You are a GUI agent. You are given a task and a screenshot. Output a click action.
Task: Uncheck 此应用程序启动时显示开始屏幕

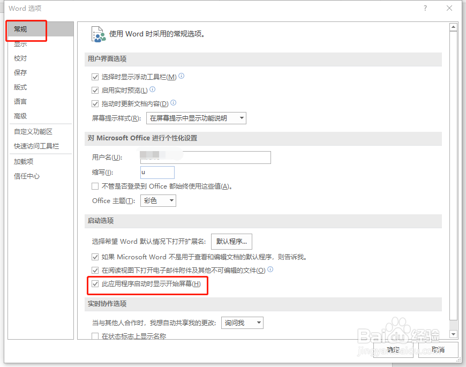pos(95,284)
